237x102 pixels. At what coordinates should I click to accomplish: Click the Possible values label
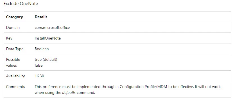click(x=13, y=62)
